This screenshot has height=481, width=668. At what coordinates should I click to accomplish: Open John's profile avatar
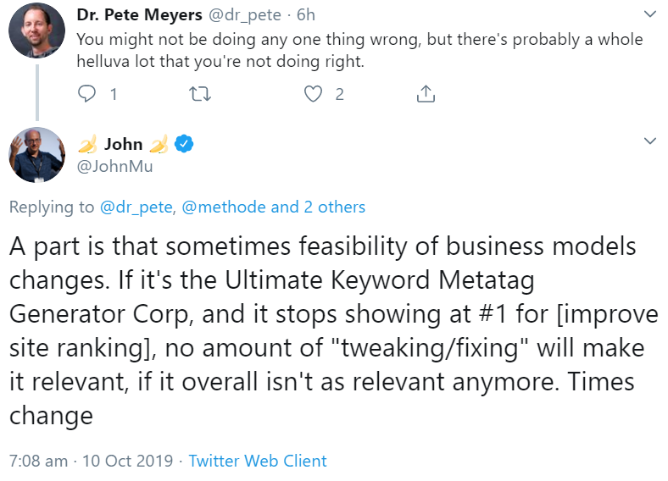[x=36, y=155]
